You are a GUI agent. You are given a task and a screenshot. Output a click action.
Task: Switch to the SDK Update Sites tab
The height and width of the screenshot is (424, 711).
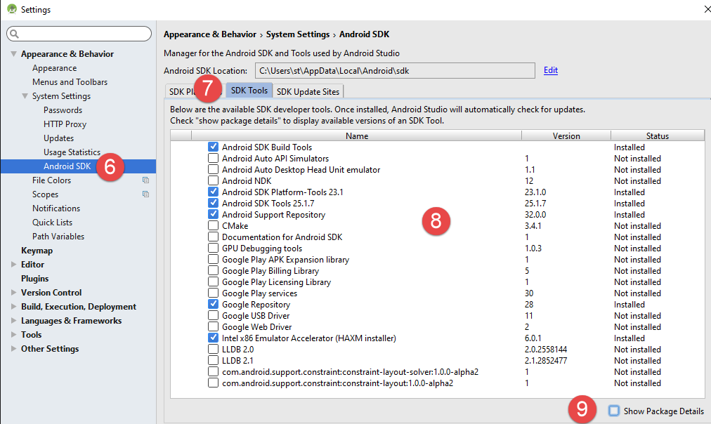coord(308,91)
